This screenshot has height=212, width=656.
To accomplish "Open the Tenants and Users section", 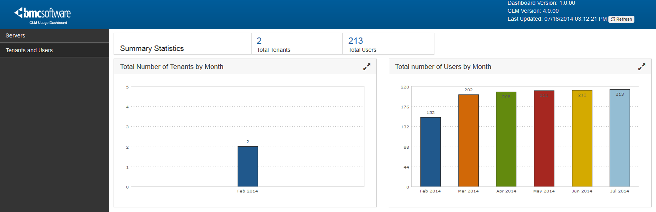I will (x=29, y=50).
